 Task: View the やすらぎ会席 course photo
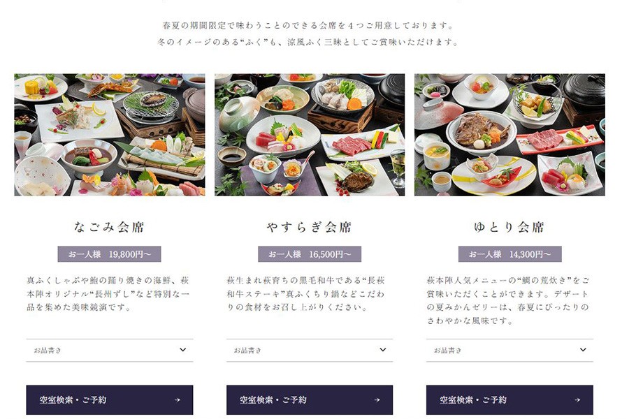click(x=310, y=135)
